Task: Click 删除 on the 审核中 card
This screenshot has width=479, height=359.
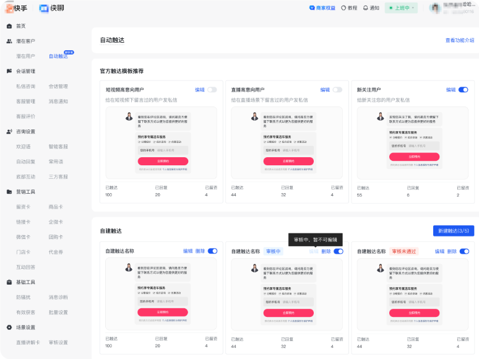Action: (x=326, y=251)
